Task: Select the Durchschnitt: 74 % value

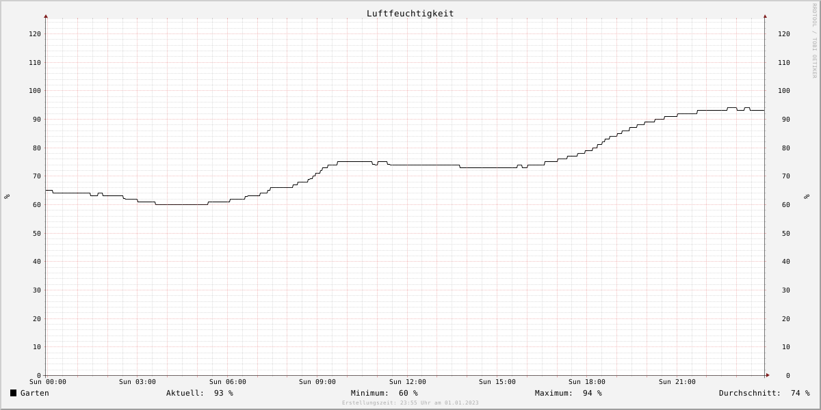Action: pos(764,393)
